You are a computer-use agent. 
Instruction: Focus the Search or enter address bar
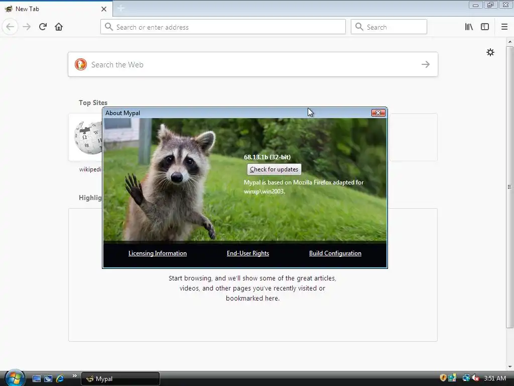coord(223,27)
